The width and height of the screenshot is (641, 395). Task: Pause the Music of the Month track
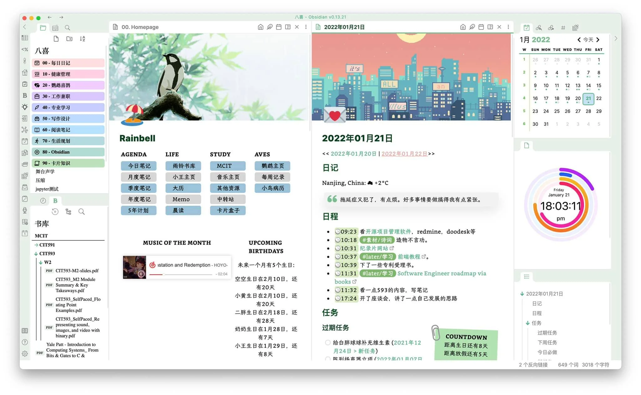[x=141, y=274]
